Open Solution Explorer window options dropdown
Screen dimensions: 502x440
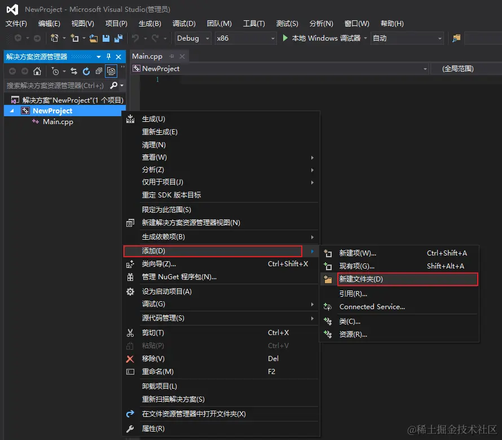[99, 56]
